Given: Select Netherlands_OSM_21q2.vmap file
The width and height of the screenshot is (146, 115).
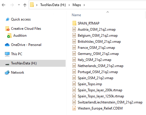Looking at the screenshot, I should click(101, 66).
